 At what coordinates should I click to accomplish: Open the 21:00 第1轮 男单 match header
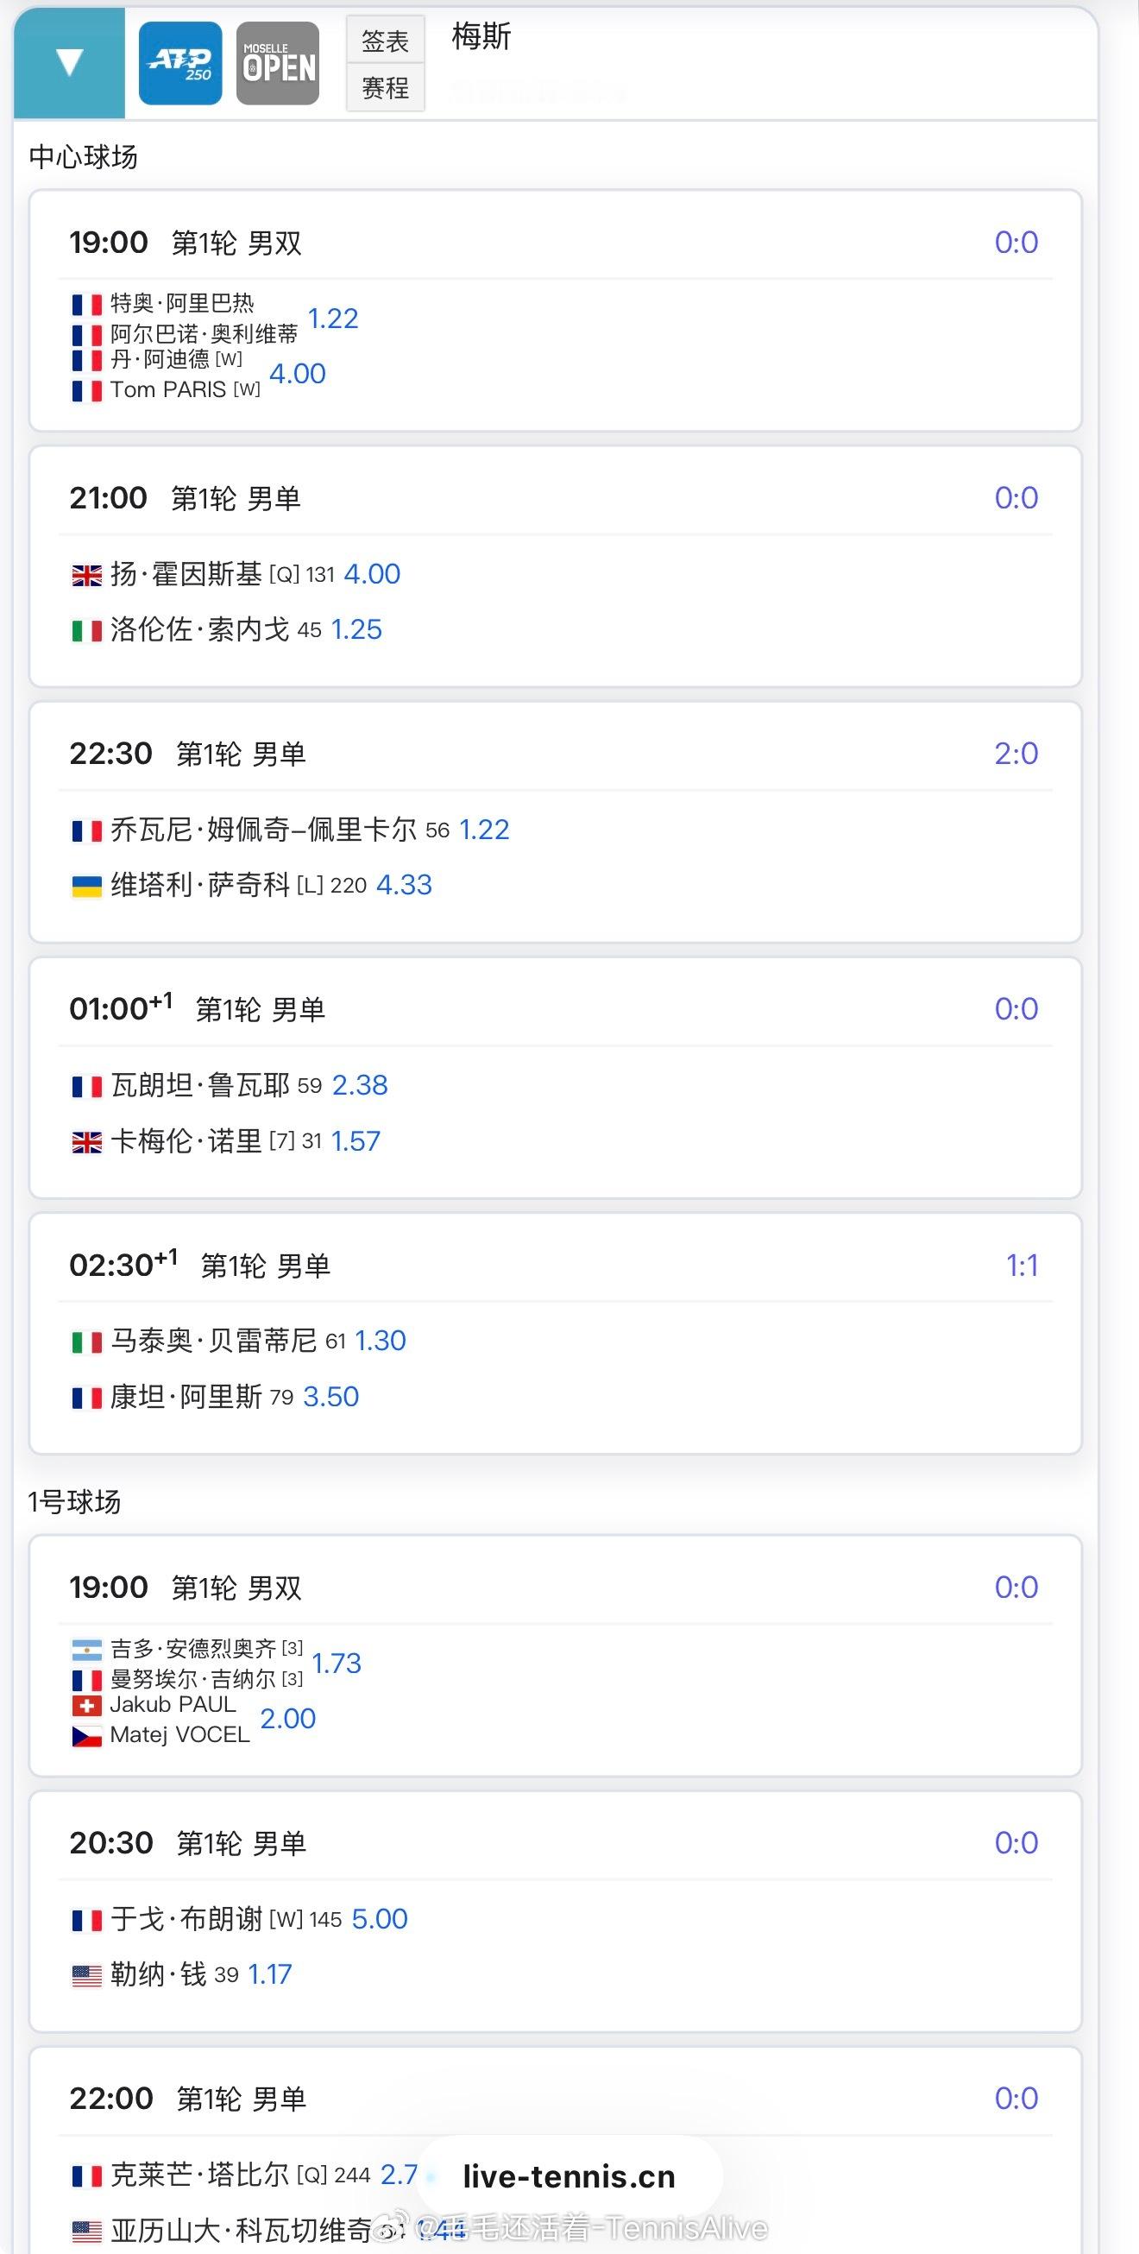(186, 498)
